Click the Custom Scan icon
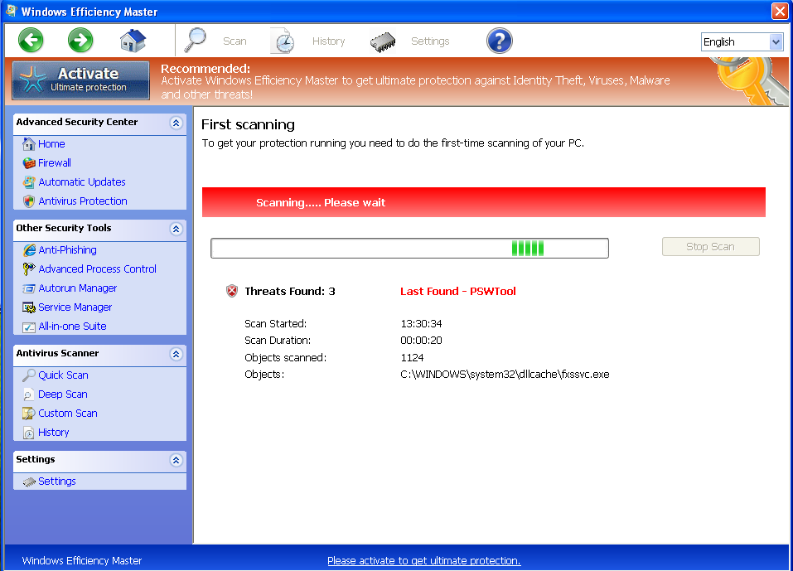 [29, 414]
